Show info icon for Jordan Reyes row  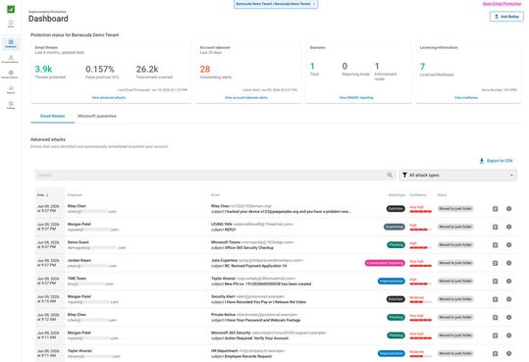508,263
